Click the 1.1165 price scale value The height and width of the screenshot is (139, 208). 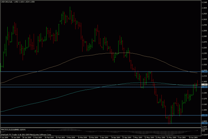[204, 104]
